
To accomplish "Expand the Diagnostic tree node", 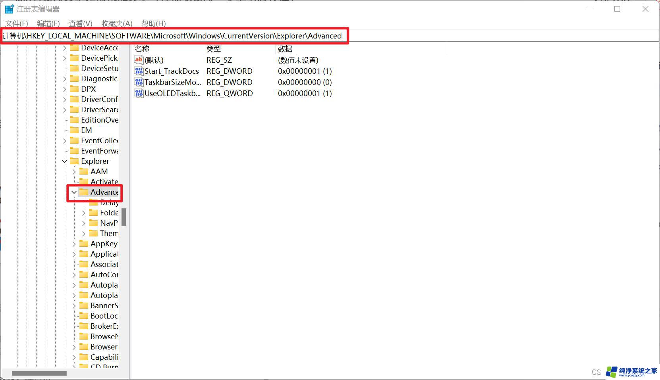I will (x=64, y=79).
